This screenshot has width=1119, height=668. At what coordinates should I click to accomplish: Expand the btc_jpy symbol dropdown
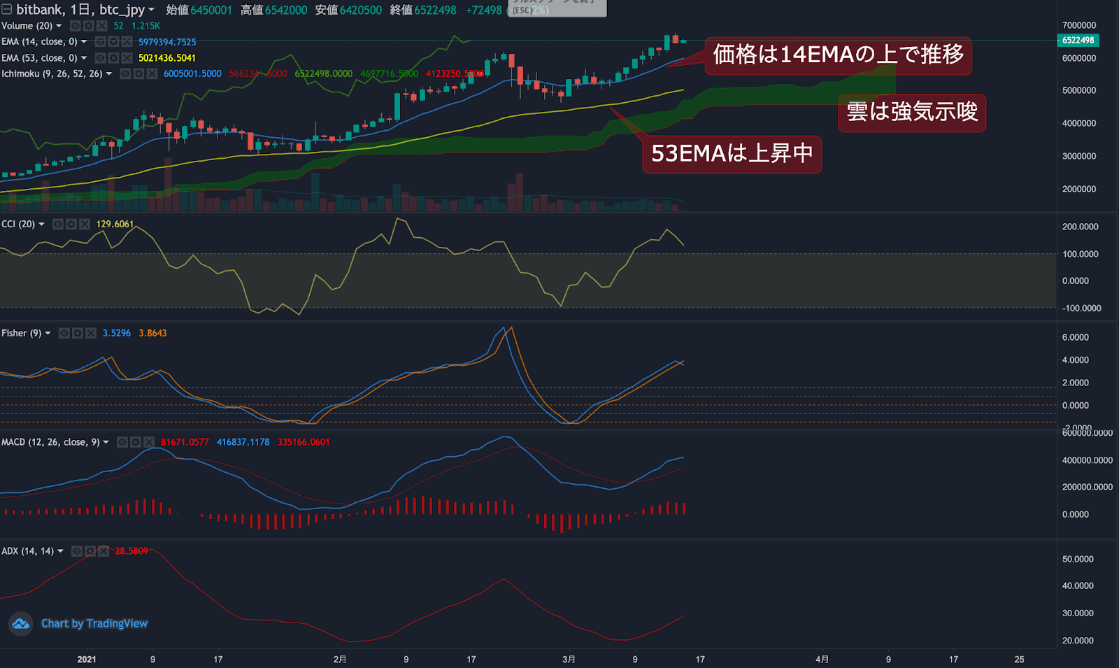(x=151, y=10)
